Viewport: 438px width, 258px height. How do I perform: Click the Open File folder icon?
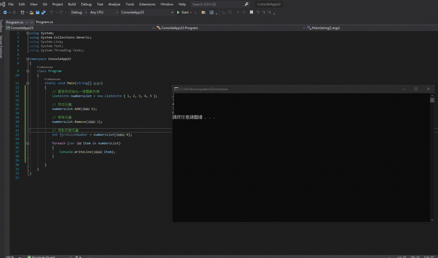[x=32, y=12]
